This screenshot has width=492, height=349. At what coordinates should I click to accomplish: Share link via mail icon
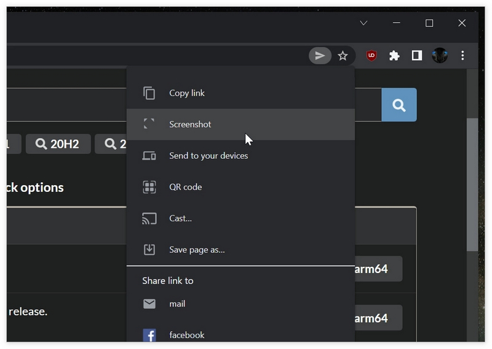(x=149, y=304)
